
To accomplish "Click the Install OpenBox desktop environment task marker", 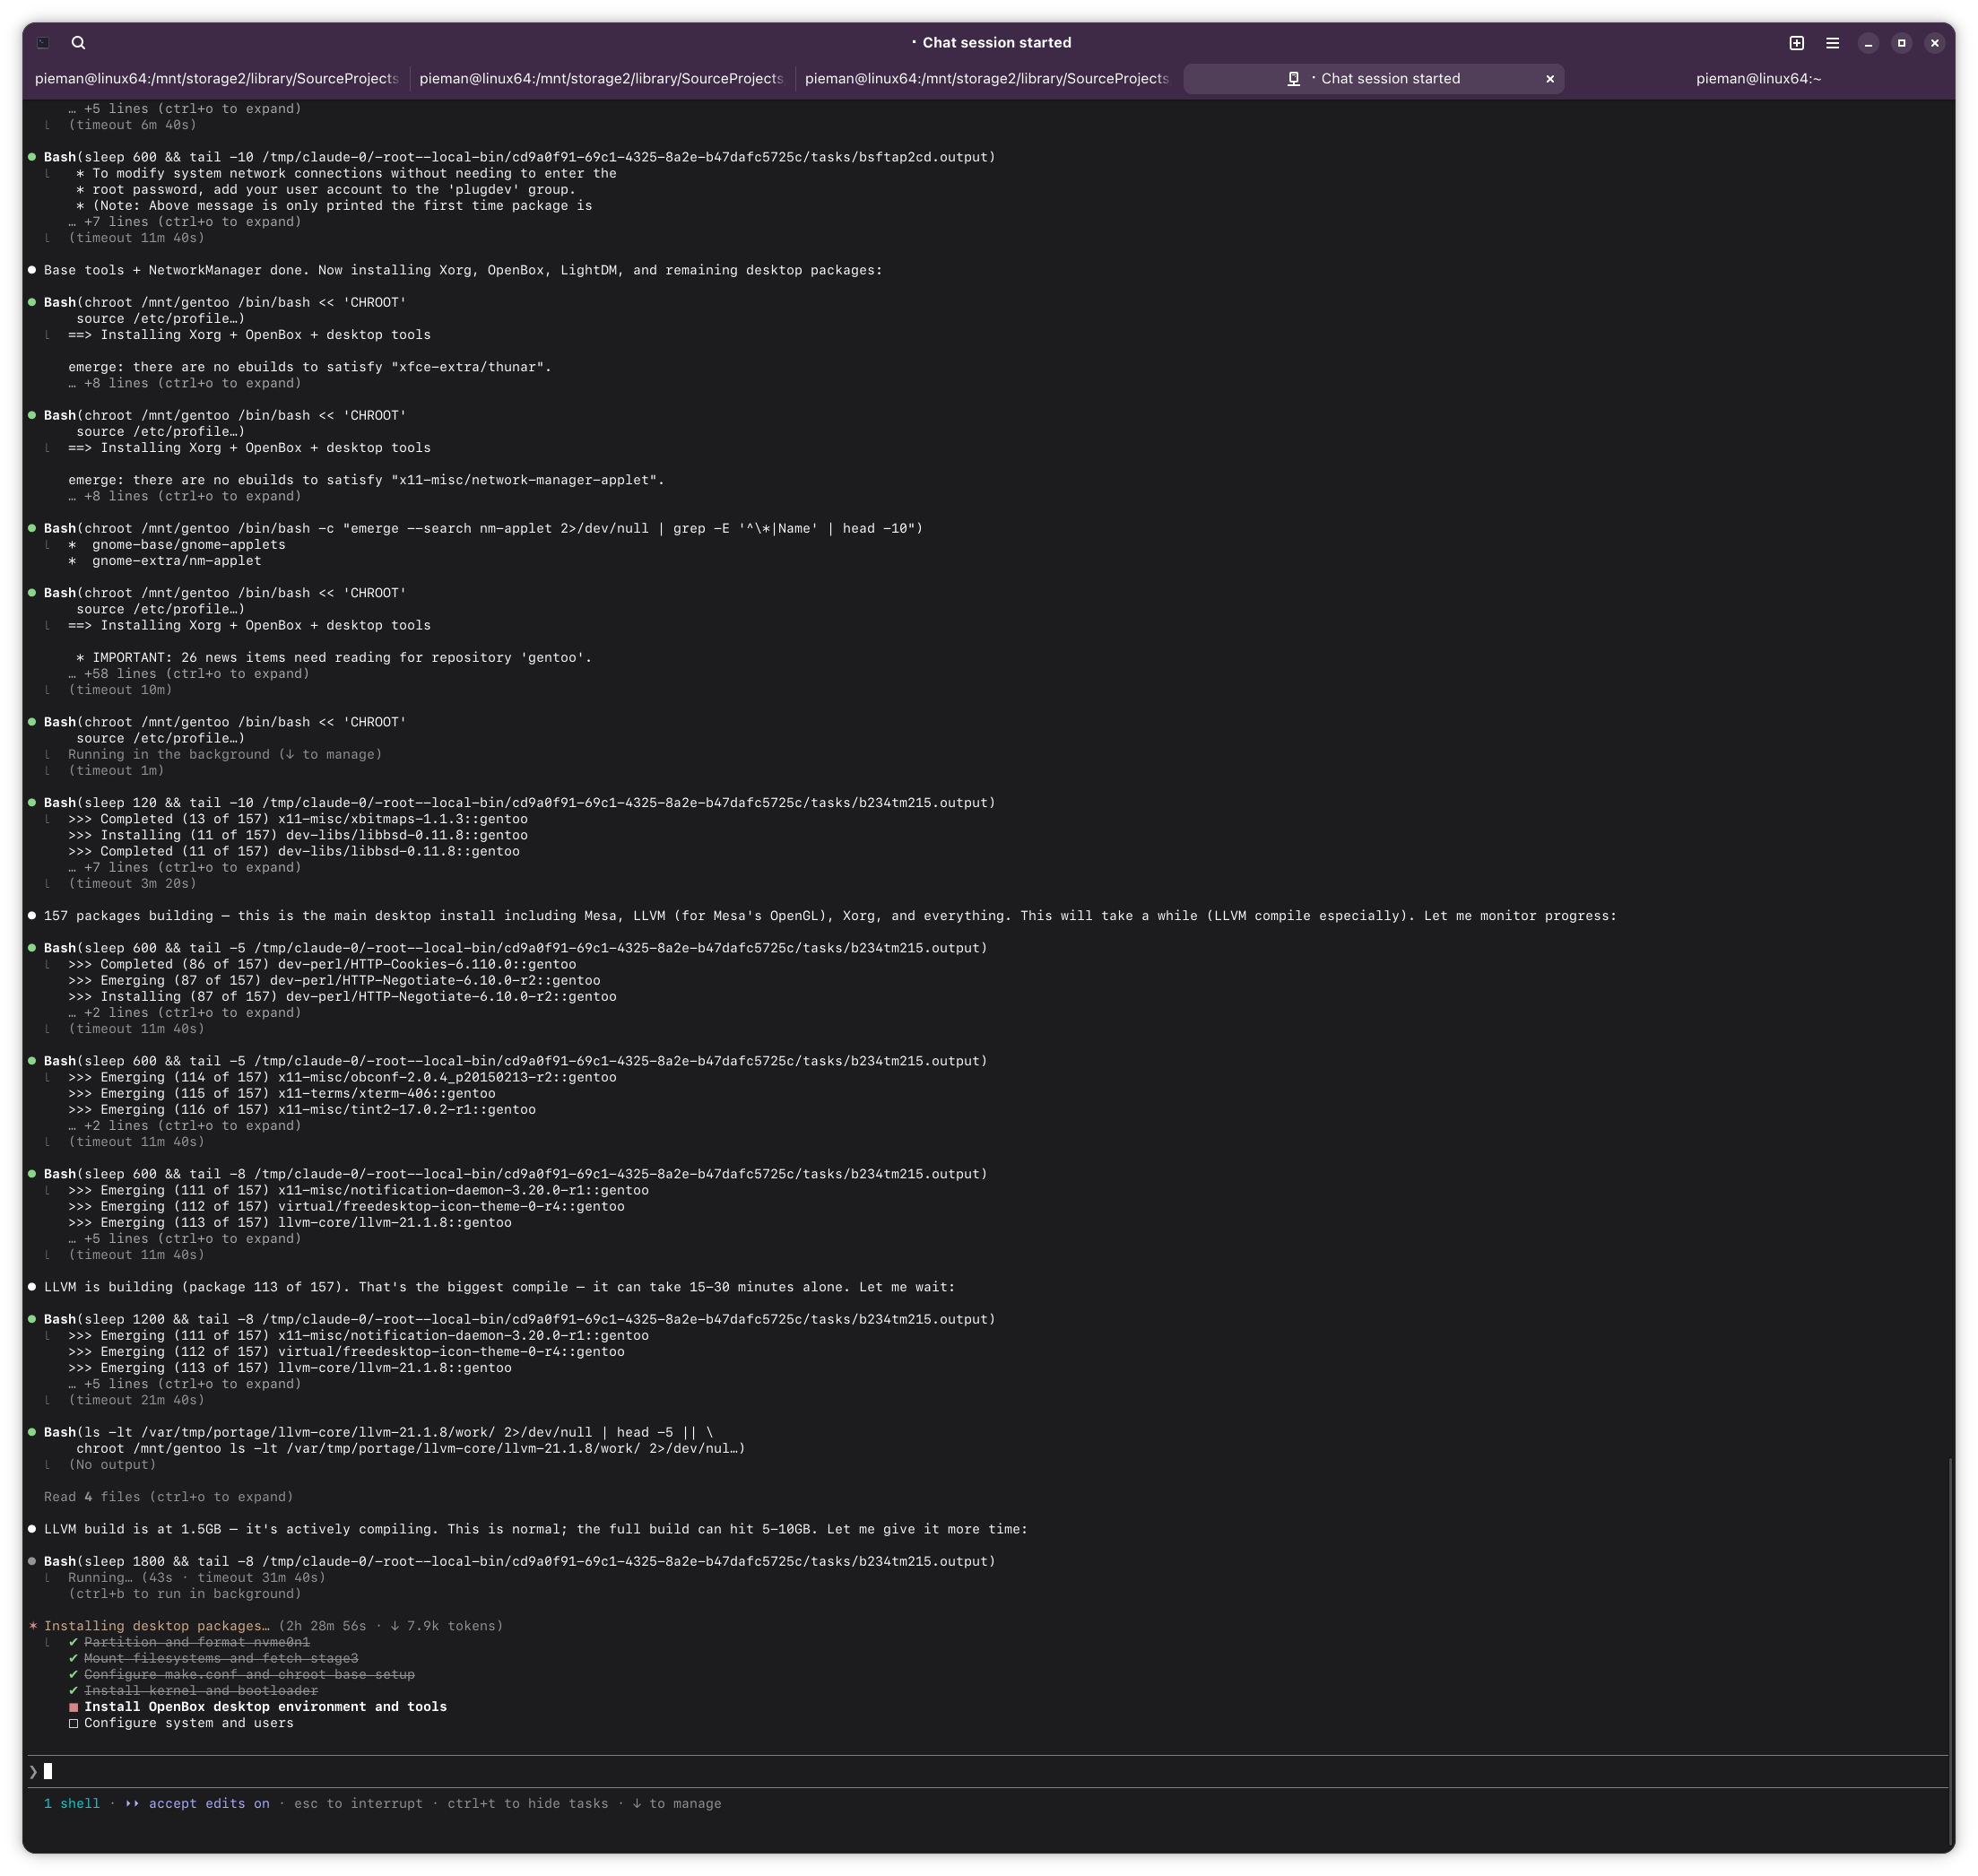I will tap(74, 1707).
